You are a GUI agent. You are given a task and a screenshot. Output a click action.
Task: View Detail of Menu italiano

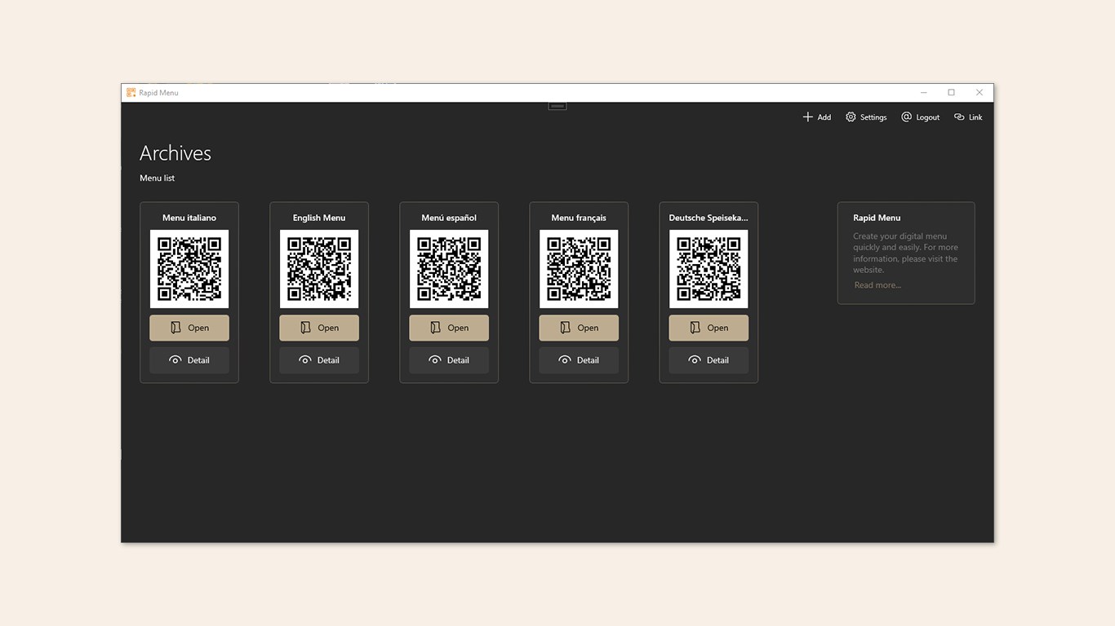coord(189,360)
